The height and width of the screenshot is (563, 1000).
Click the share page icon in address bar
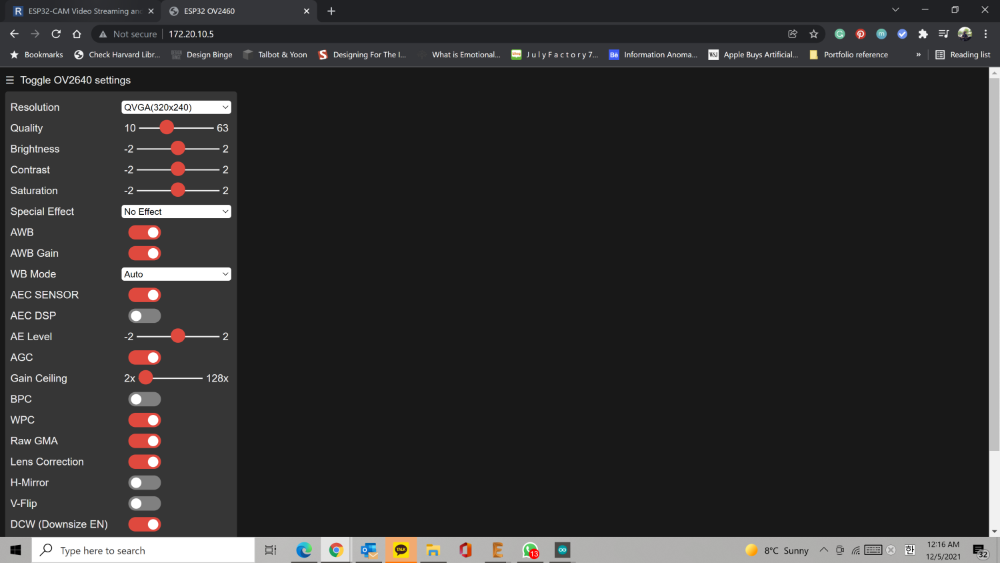point(793,34)
